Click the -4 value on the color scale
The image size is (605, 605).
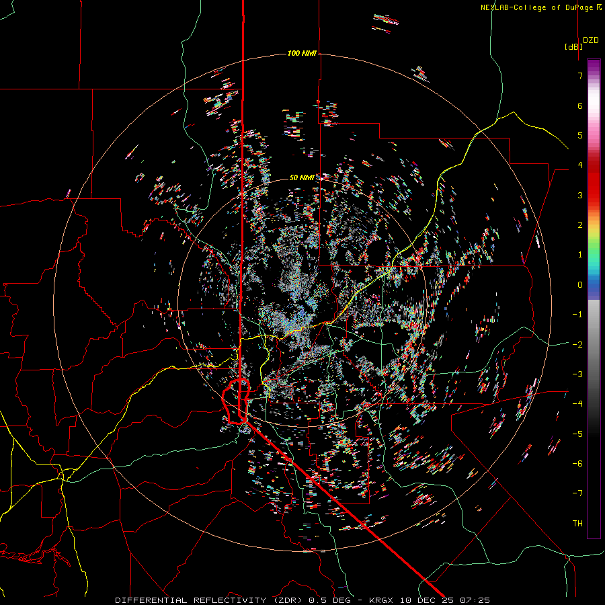(x=577, y=404)
